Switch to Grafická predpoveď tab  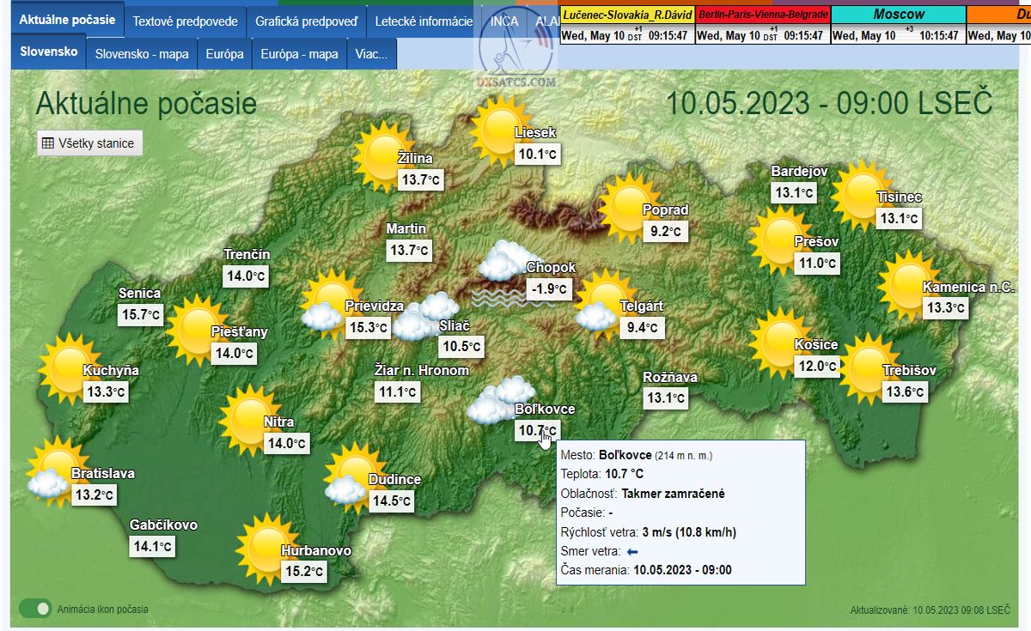306,21
